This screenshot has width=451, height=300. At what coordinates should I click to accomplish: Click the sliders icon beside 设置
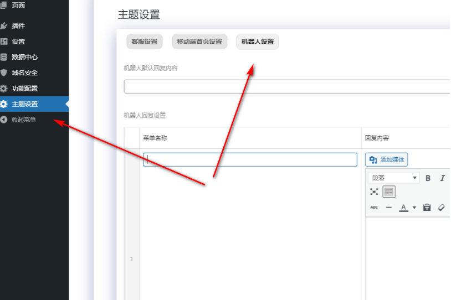click(x=4, y=42)
